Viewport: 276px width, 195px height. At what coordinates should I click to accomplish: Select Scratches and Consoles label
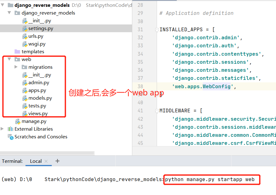pyautogui.click(x=41, y=136)
